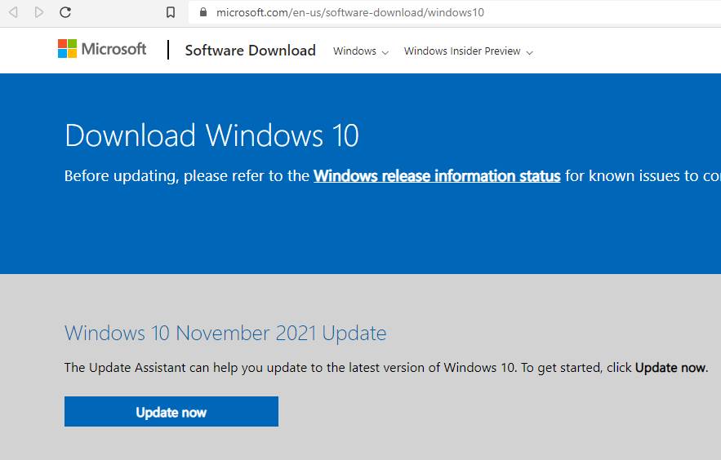The width and height of the screenshot is (721, 460).
Task: Go back using the browser back arrow
Action: pyautogui.click(x=13, y=12)
